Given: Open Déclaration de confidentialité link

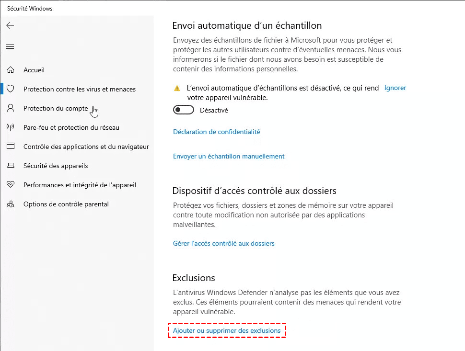Looking at the screenshot, I should pos(216,132).
